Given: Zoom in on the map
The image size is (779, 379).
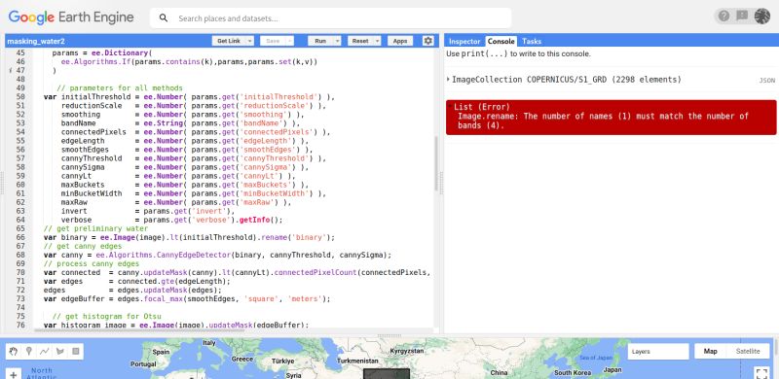Looking at the screenshot, I should [14, 374].
